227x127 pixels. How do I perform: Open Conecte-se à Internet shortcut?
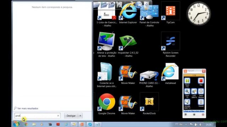click(107, 75)
